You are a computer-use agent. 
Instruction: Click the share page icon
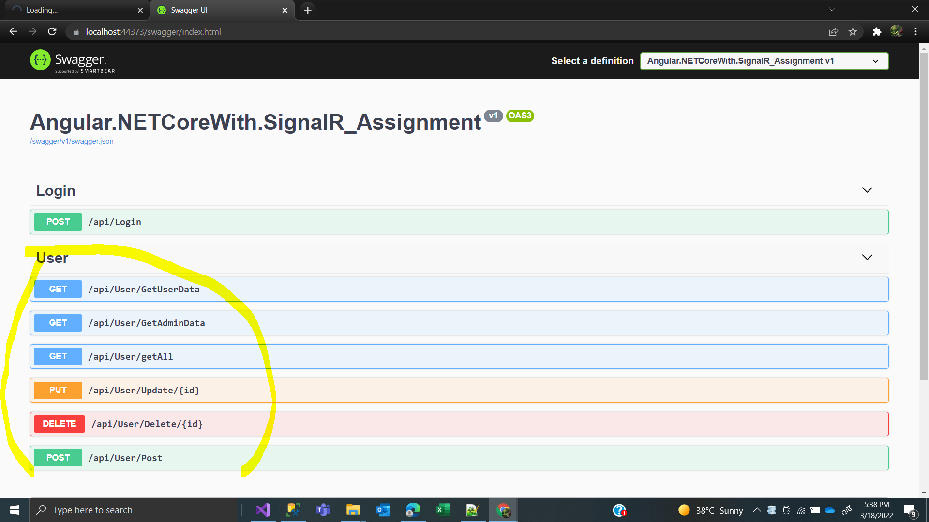click(833, 32)
